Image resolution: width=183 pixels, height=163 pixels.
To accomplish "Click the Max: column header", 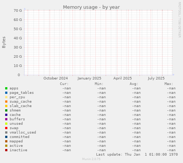I will coord(169,84).
